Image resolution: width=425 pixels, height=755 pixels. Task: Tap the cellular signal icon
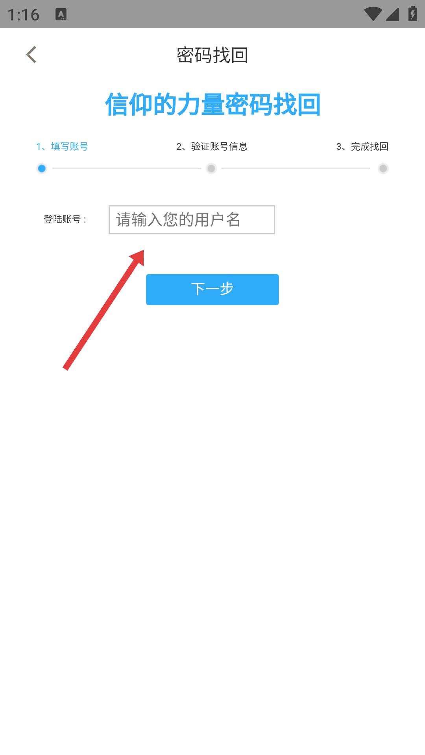(x=392, y=15)
